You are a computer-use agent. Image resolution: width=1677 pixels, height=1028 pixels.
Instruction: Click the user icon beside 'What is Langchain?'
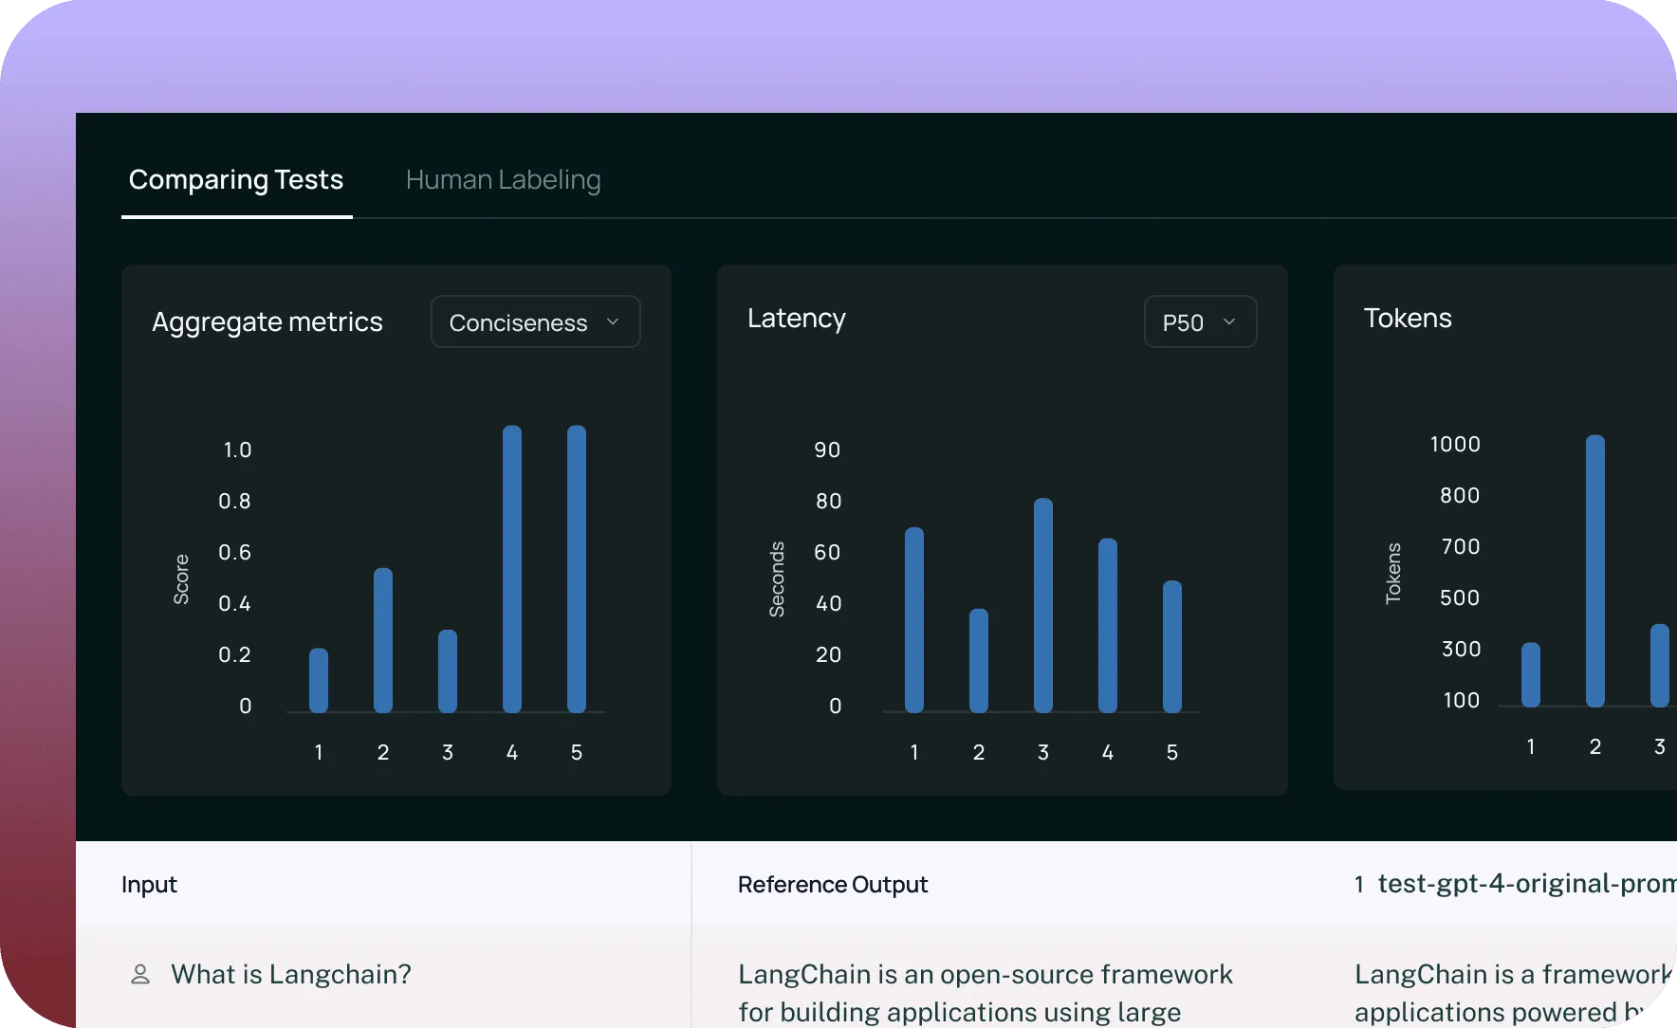click(140, 974)
